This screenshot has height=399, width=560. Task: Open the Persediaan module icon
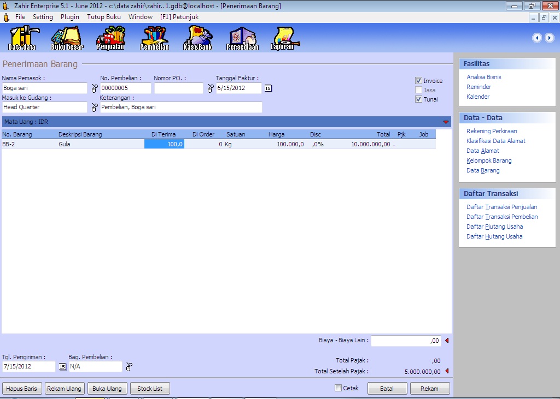click(x=242, y=38)
